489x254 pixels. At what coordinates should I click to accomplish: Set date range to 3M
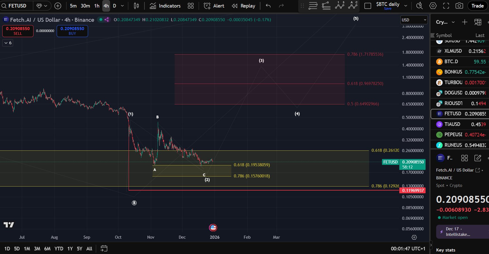click(x=37, y=249)
